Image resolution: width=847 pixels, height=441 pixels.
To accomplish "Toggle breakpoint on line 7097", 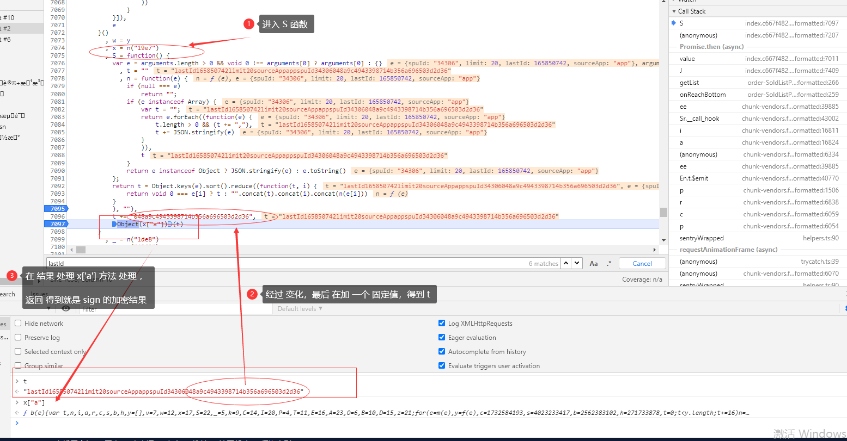I will click(x=57, y=224).
